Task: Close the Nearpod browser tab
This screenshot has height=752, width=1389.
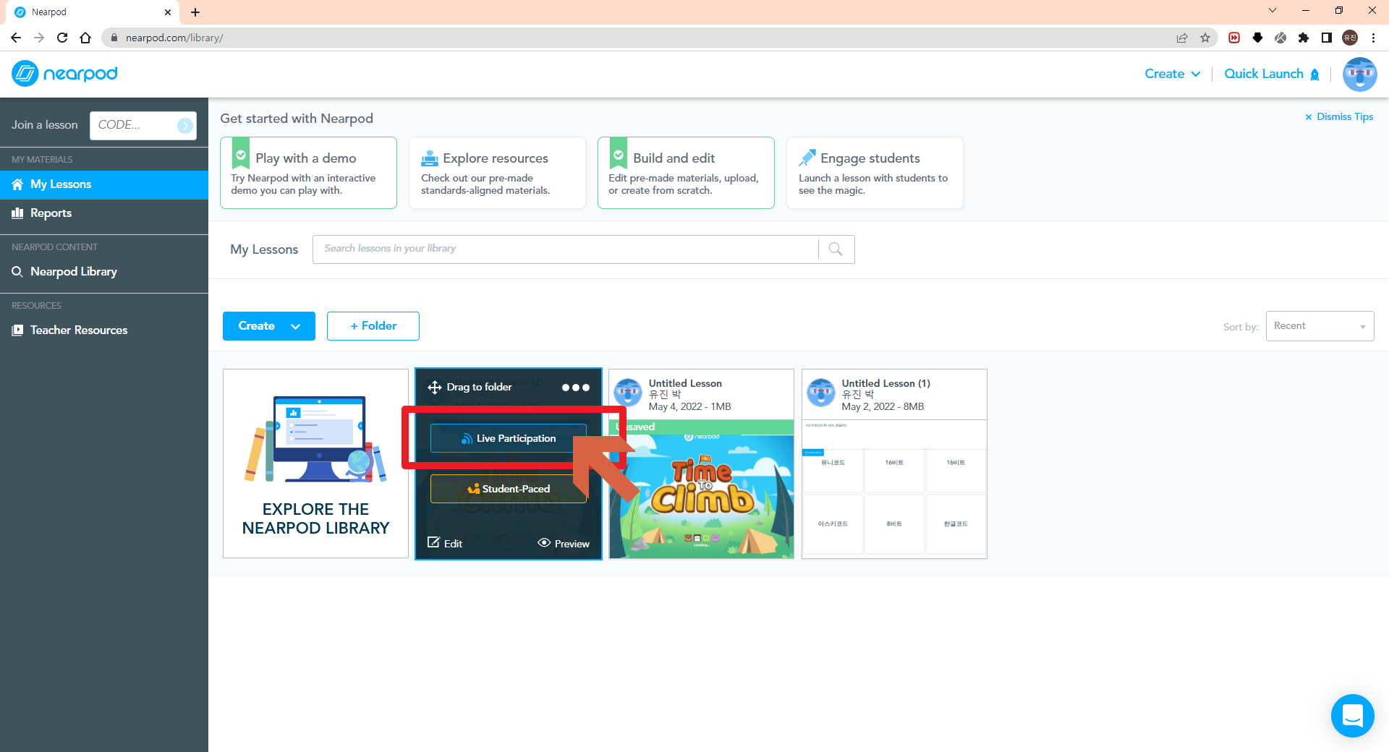Action: coord(168,12)
